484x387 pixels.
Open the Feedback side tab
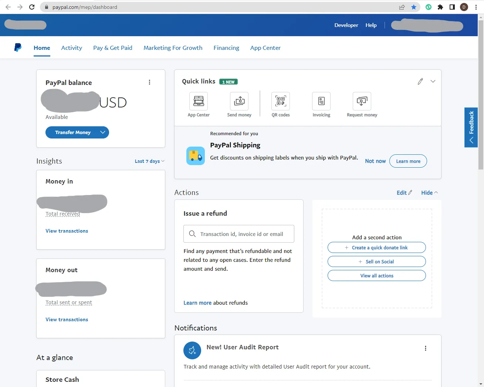coord(471,127)
